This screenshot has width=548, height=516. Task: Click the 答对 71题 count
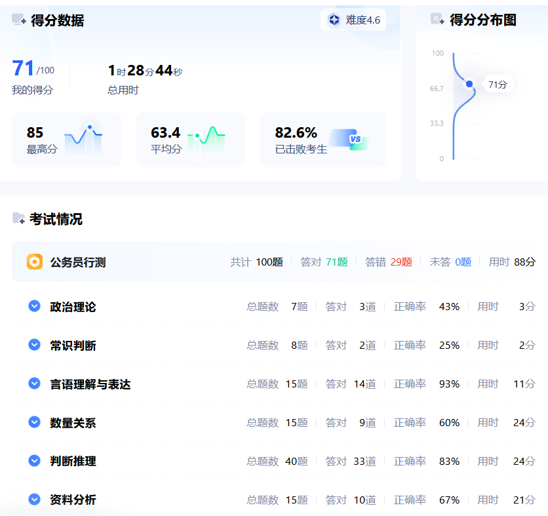[336, 262]
